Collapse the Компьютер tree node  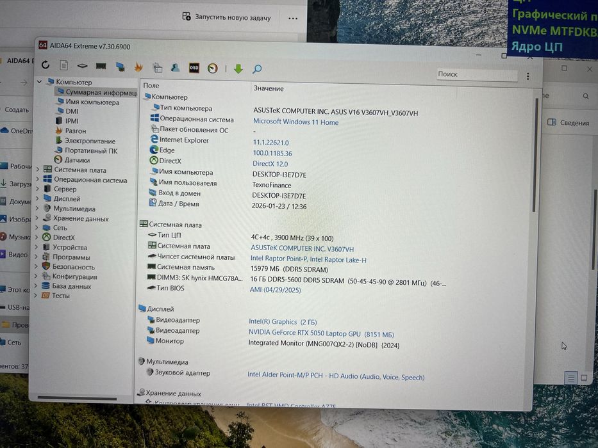tap(39, 81)
